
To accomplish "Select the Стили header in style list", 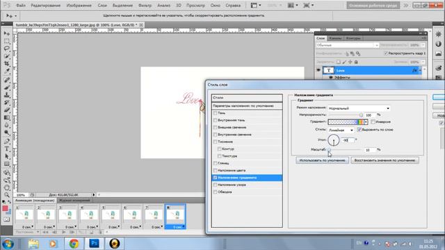I will (247, 98).
